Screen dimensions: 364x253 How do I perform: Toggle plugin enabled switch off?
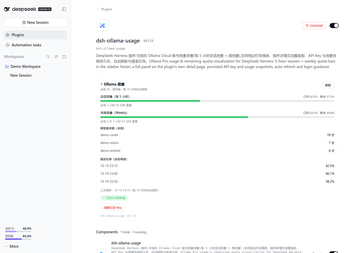click(334, 26)
